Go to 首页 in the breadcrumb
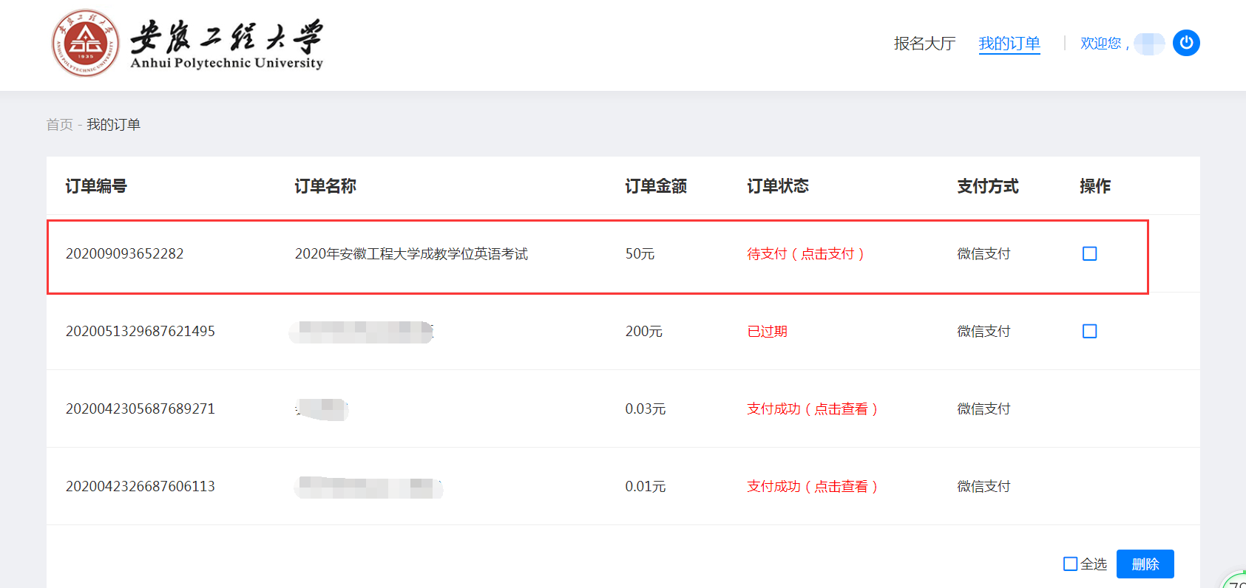The image size is (1246, 588). pyautogui.click(x=59, y=125)
